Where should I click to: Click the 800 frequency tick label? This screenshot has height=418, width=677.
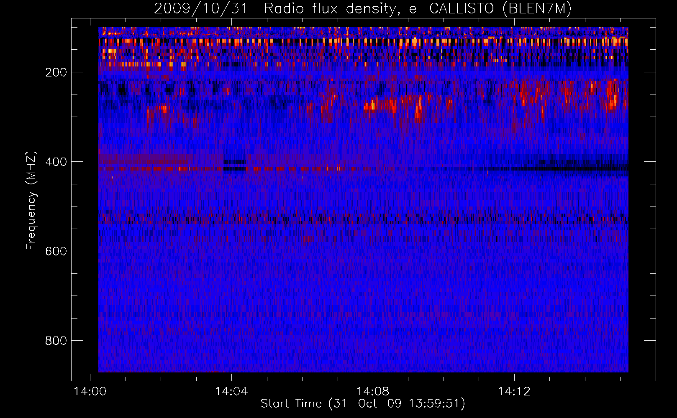click(56, 341)
